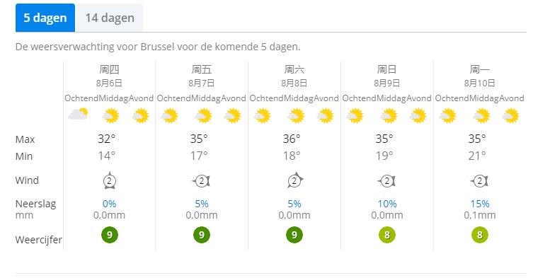Viewport: 533px width, 278px height.
Task: Click the 10% precipitation link for 周日
Action: point(387,204)
